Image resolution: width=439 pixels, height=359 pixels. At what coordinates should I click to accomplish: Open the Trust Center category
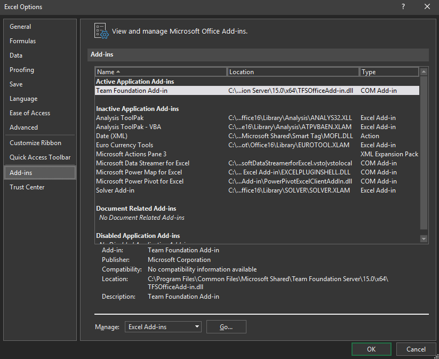point(40,187)
